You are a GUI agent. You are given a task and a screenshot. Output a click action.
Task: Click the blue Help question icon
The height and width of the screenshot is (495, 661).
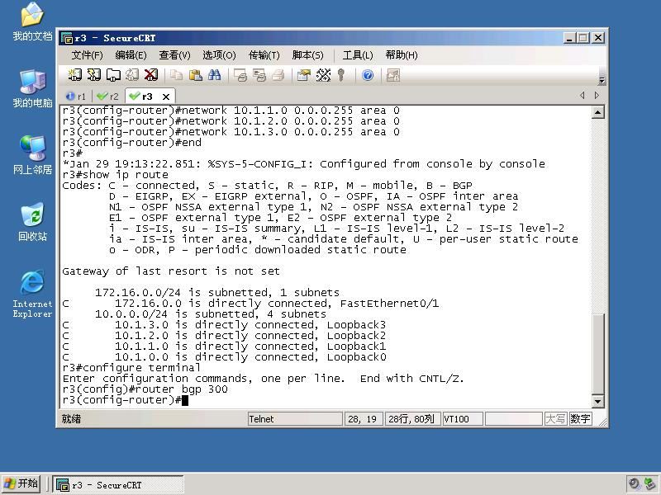coord(368,75)
